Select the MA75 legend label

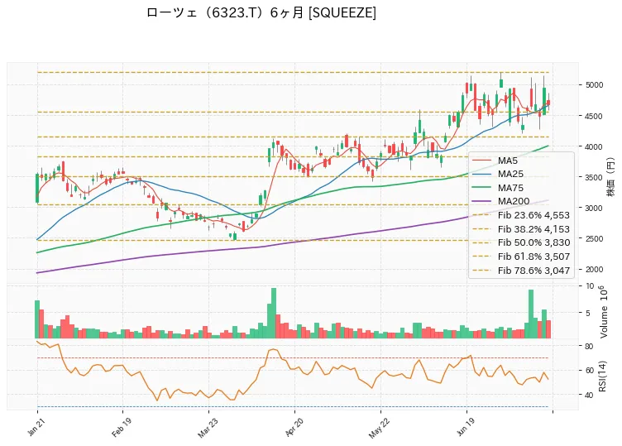[x=510, y=188]
